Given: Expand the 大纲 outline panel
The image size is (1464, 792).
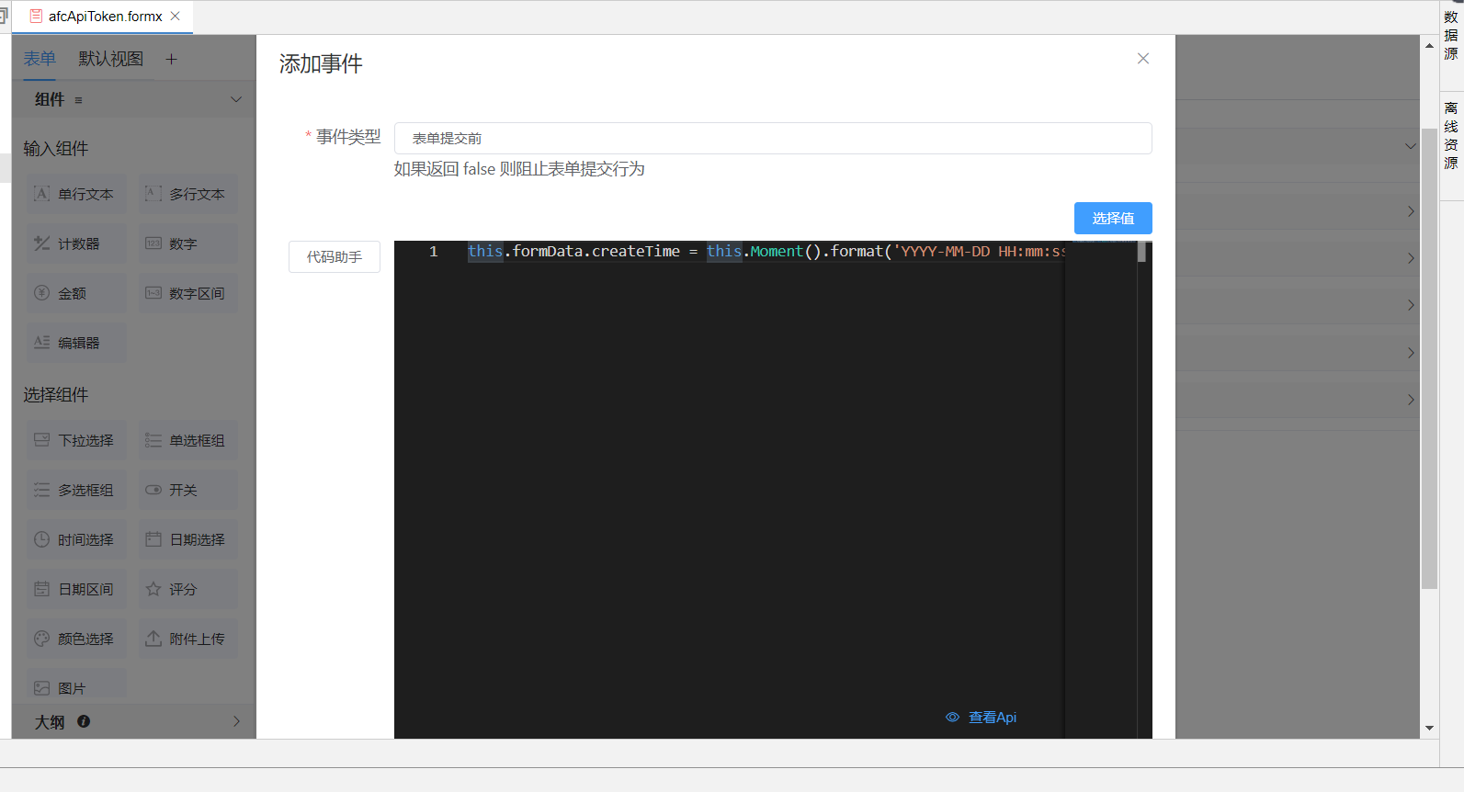Looking at the screenshot, I should [x=236, y=722].
